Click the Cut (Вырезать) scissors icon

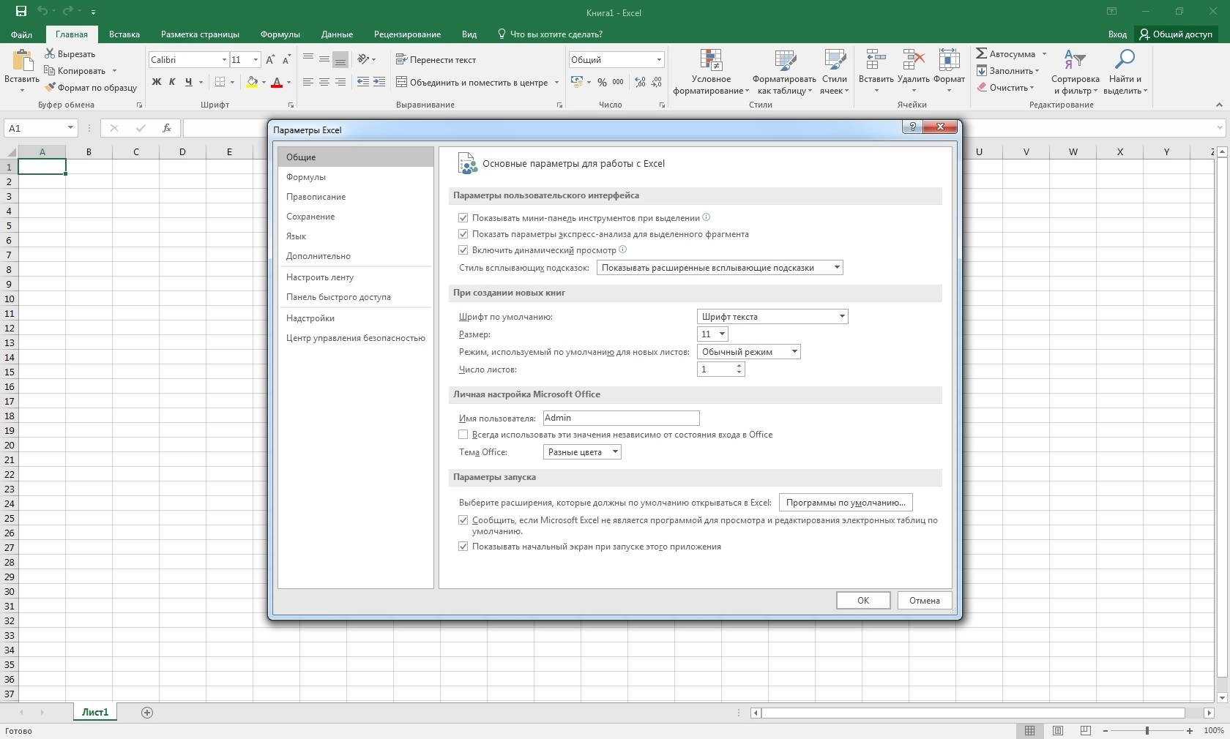click(x=50, y=53)
